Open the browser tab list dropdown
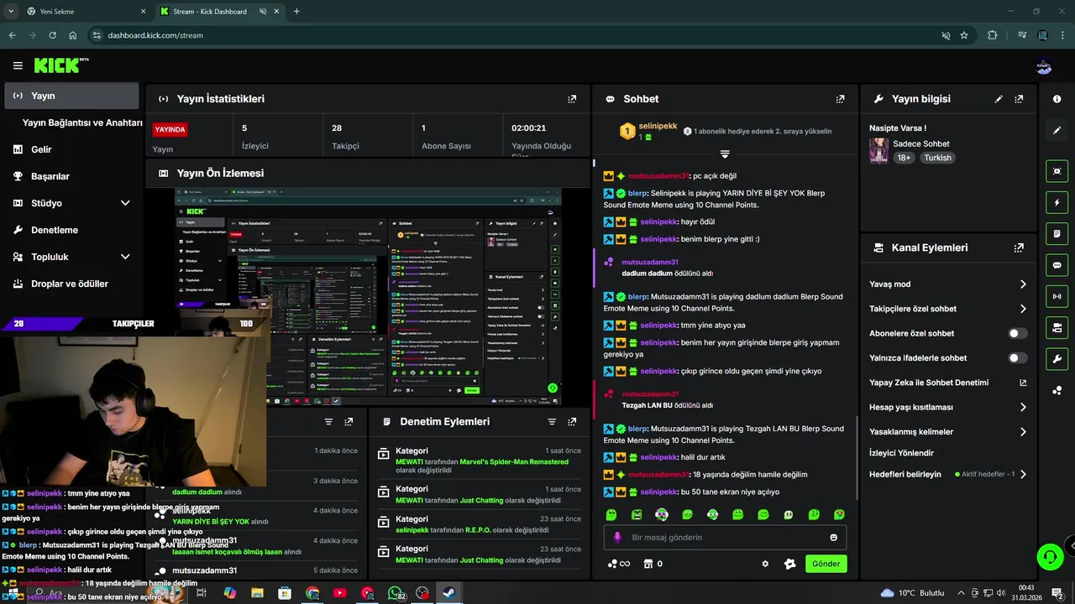 [x=11, y=11]
